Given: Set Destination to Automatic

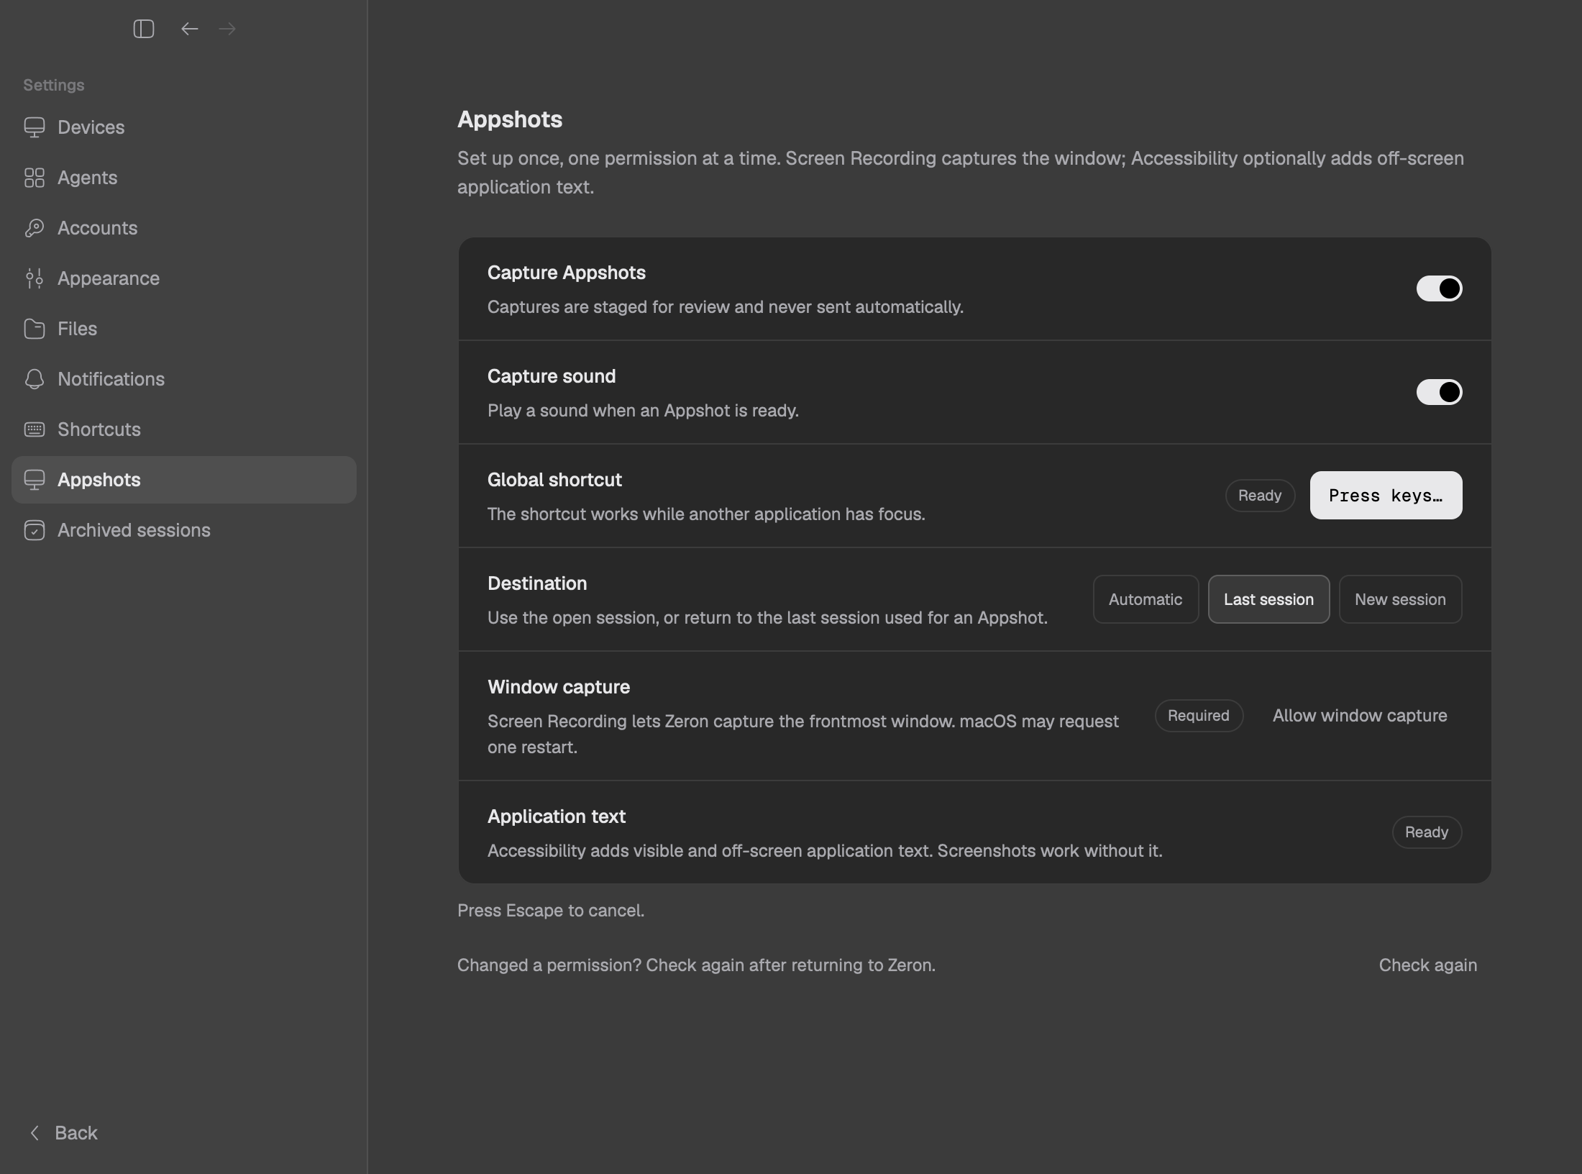Looking at the screenshot, I should tap(1146, 599).
